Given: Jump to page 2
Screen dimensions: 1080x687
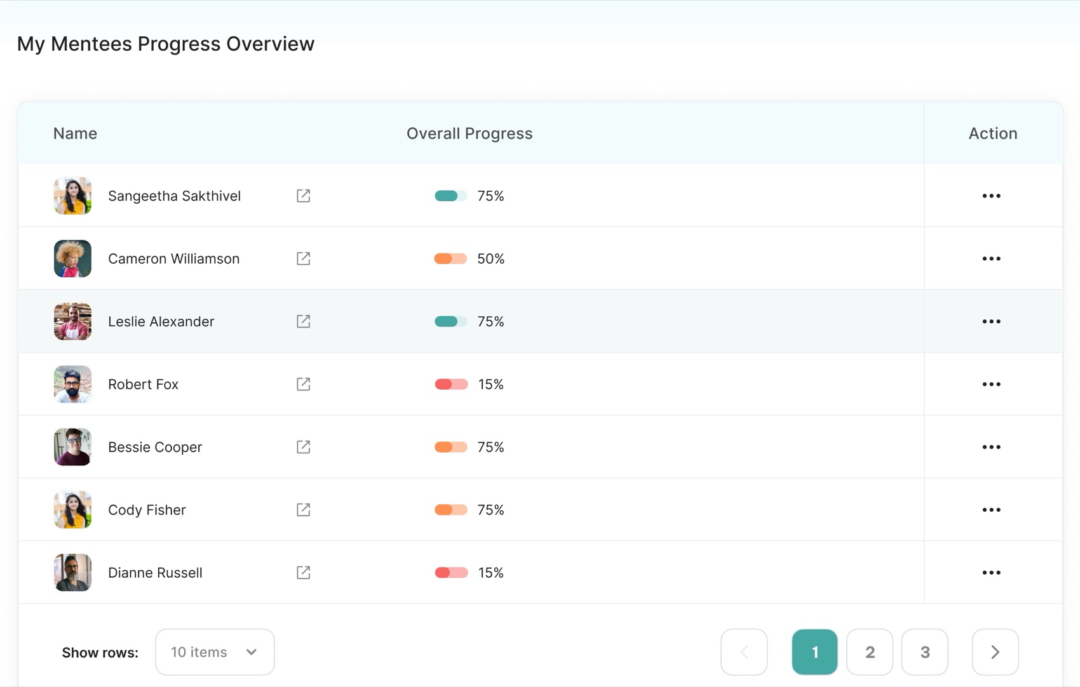Looking at the screenshot, I should [870, 652].
